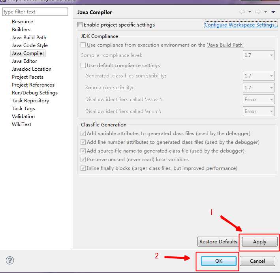
Task: Open Generated .class files compatibility dropdown
Action: (x=259, y=76)
